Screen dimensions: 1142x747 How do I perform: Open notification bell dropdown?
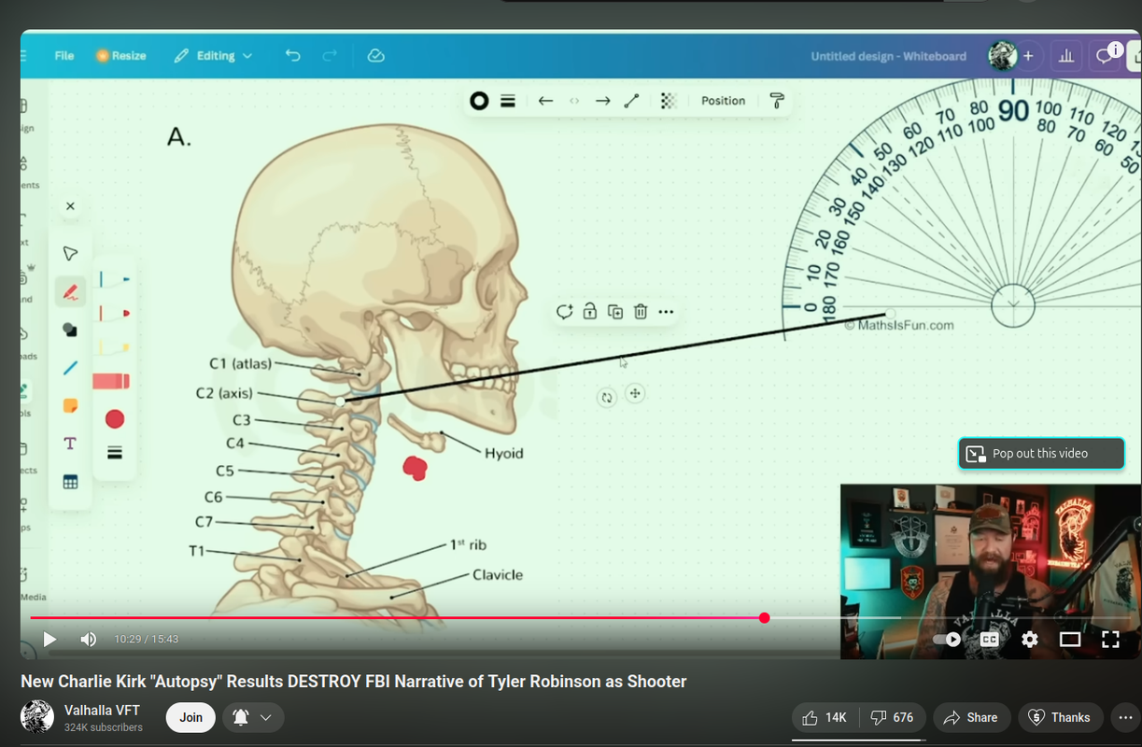click(253, 717)
